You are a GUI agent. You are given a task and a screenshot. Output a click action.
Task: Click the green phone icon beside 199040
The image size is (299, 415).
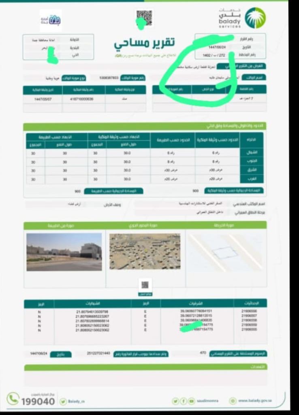(x=13, y=398)
